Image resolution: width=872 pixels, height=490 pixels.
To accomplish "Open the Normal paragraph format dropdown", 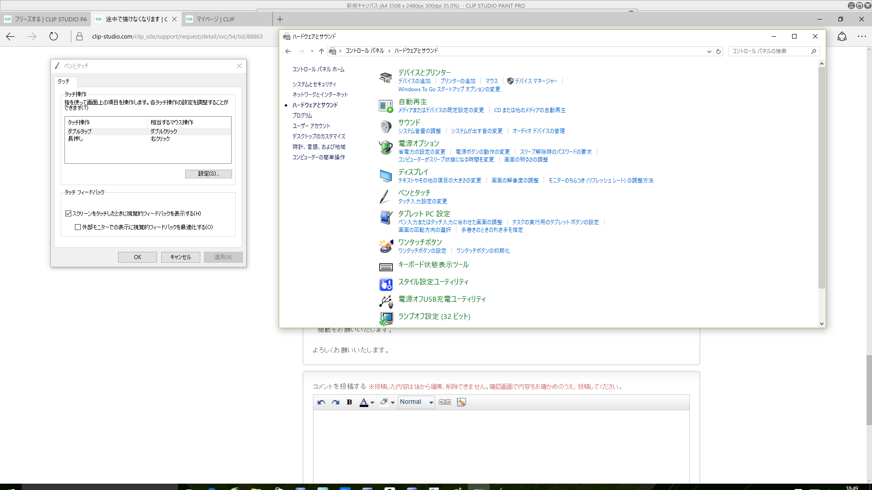I will click(416, 402).
